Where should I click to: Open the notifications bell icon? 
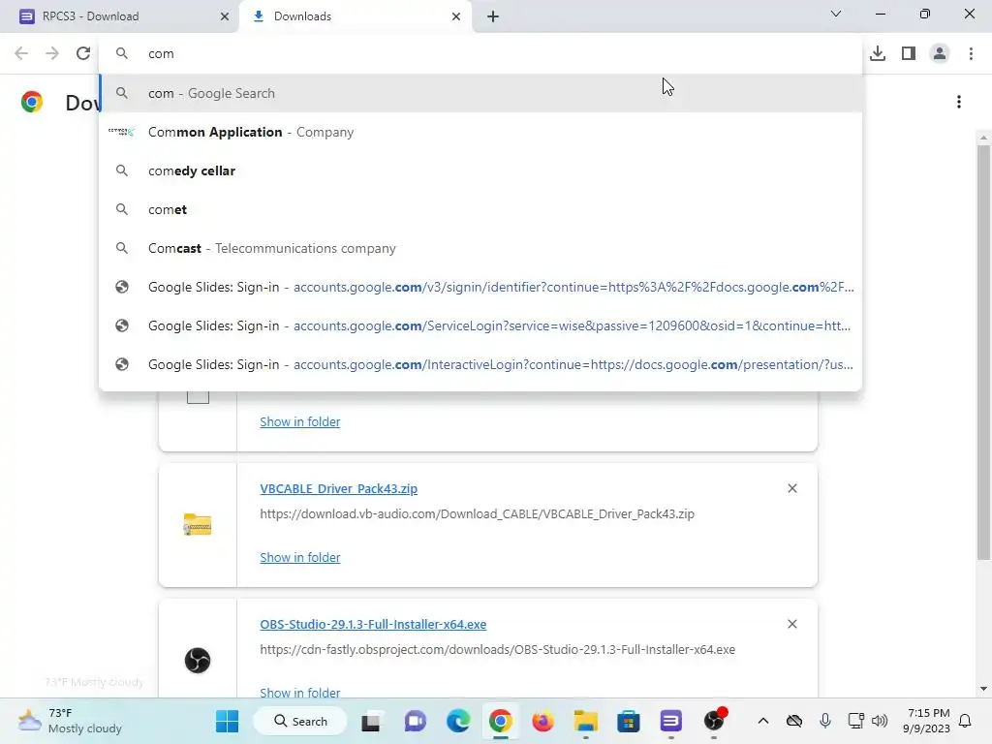[x=966, y=721]
